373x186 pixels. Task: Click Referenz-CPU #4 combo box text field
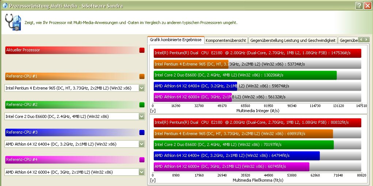(72, 172)
